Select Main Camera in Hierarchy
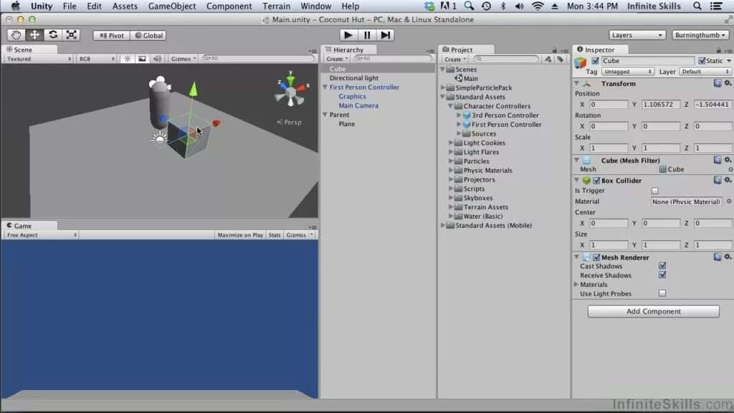Viewport: 734px width, 413px height. 358,105
